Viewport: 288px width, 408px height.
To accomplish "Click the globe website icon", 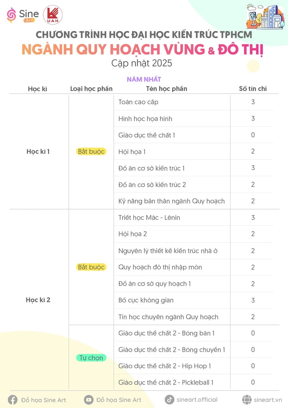I will click(246, 400).
